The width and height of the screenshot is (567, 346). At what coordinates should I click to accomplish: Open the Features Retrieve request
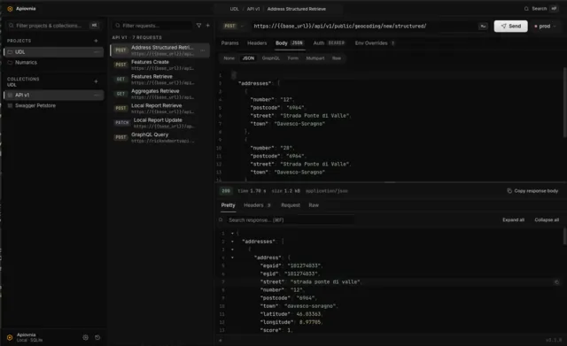(159, 79)
